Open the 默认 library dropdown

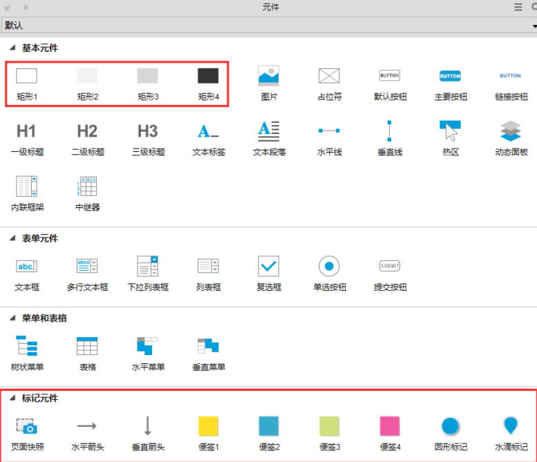tap(268, 26)
